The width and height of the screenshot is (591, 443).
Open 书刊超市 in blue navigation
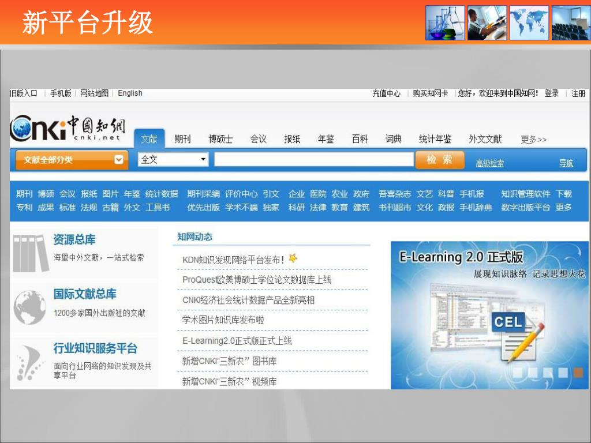coord(395,207)
